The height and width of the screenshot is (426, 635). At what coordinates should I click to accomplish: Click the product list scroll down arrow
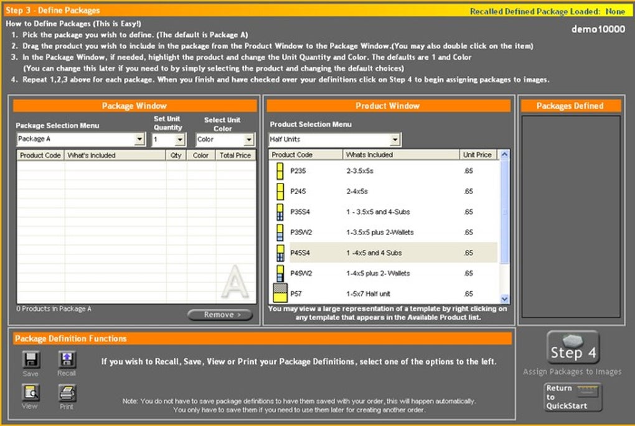pos(505,299)
